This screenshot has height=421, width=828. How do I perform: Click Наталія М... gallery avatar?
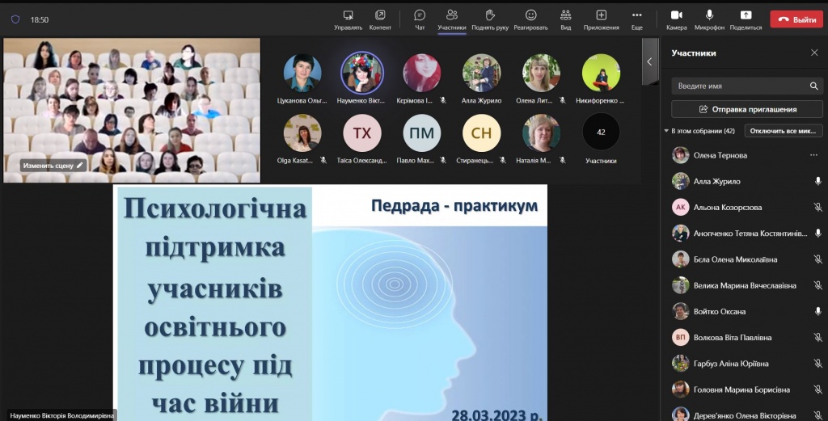coord(541,133)
